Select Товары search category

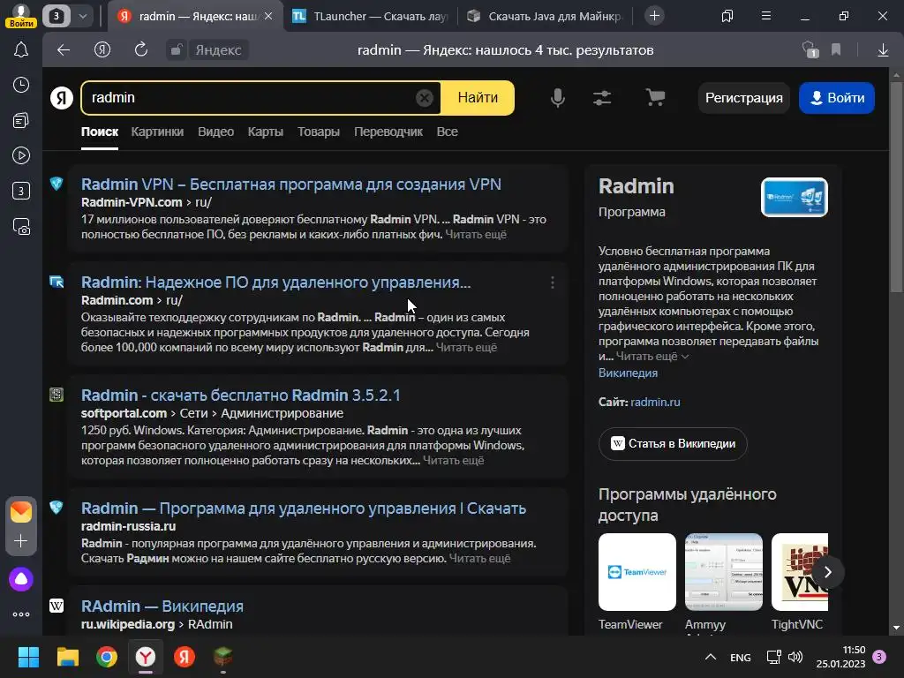[x=318, y=132]
